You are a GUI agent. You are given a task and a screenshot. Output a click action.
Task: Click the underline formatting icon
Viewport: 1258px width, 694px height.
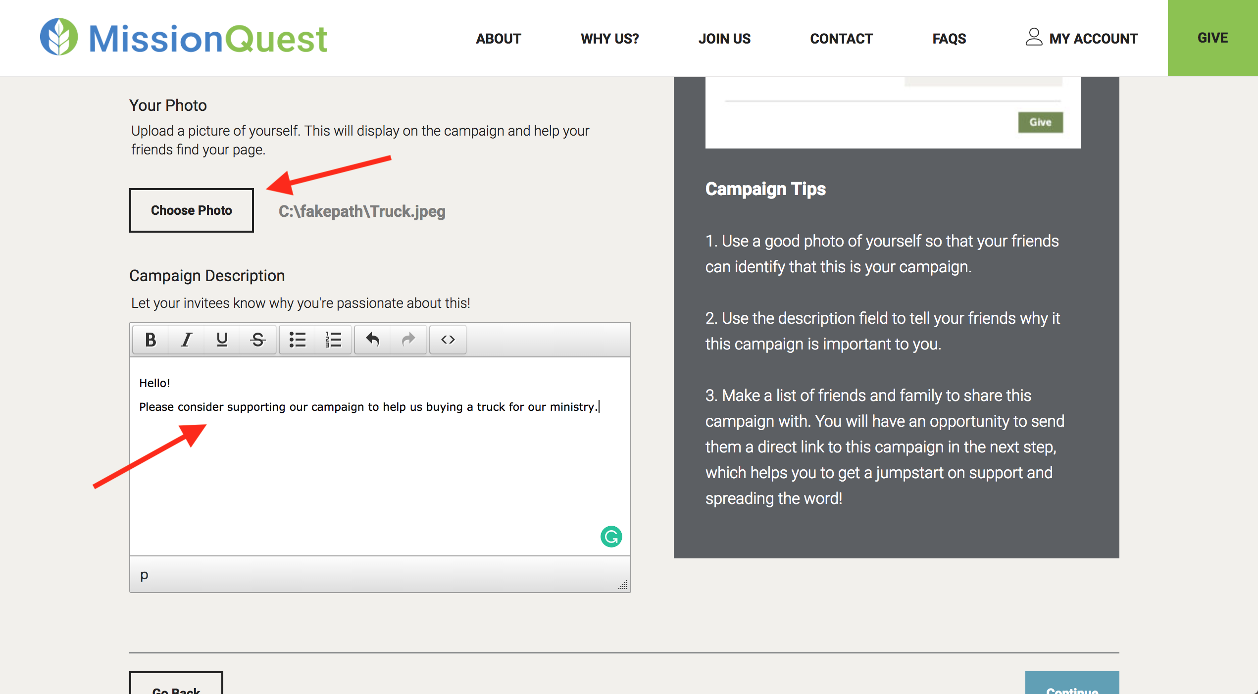click(x=222, y=340)
